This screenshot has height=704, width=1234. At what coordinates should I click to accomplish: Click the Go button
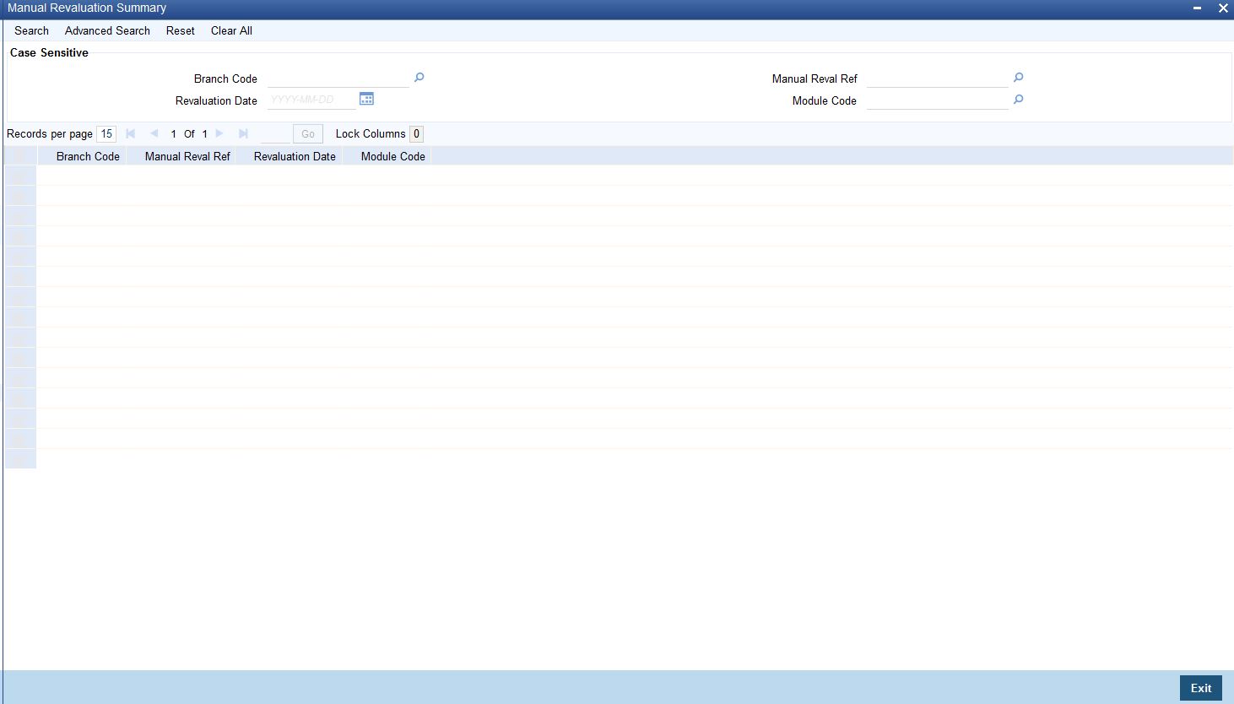[x=308, y=133]
